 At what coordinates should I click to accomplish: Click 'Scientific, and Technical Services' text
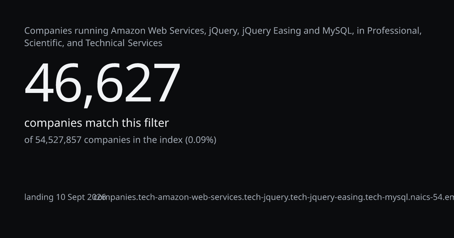93,43
